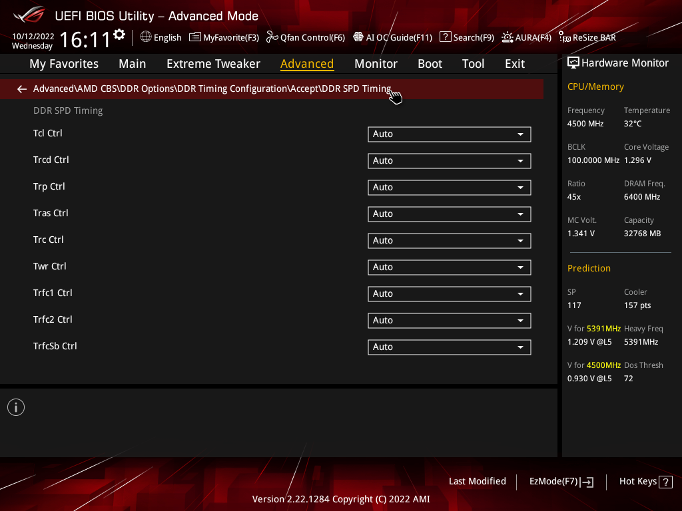Select the Tras Ctrl label
The height and width of the screenshot is (511, 682).
(51, 214)
